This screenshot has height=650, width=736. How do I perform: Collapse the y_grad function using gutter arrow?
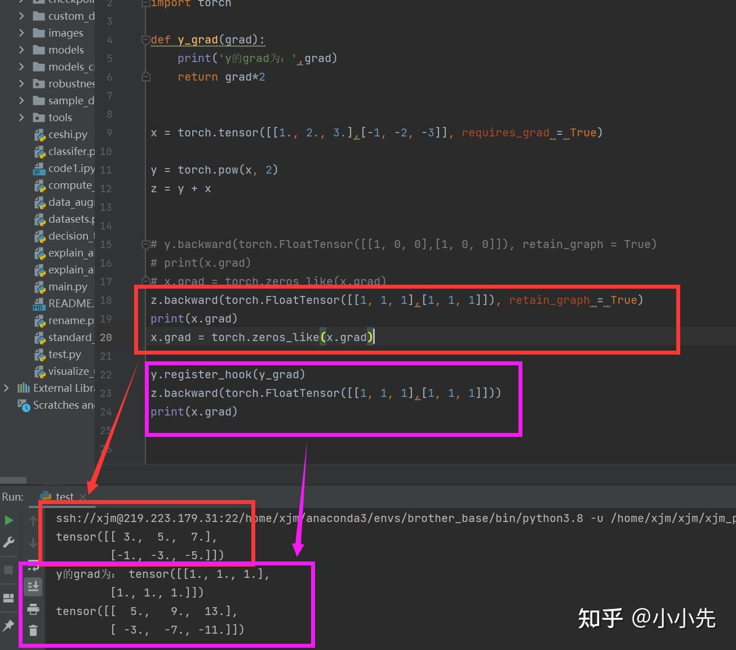[x=145, y=39]
